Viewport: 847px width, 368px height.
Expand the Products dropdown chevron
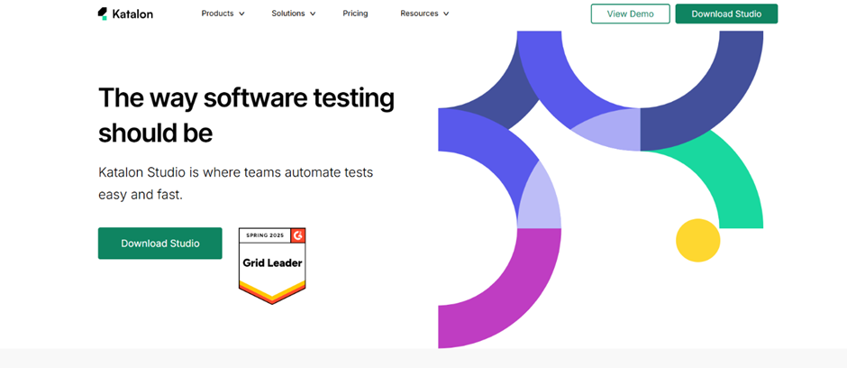241,14
